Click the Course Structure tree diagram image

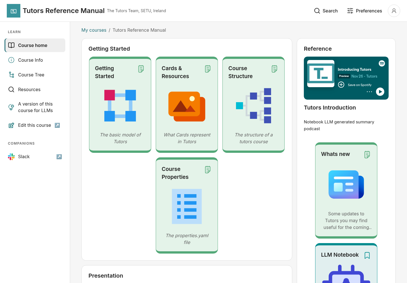point(254,106)
